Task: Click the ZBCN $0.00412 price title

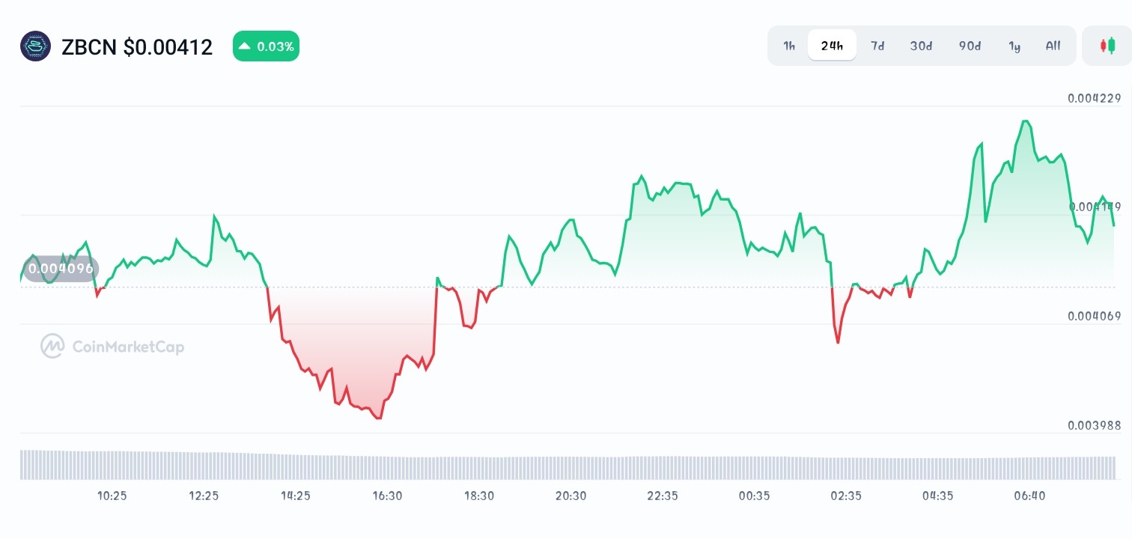Action: point(137,47)
